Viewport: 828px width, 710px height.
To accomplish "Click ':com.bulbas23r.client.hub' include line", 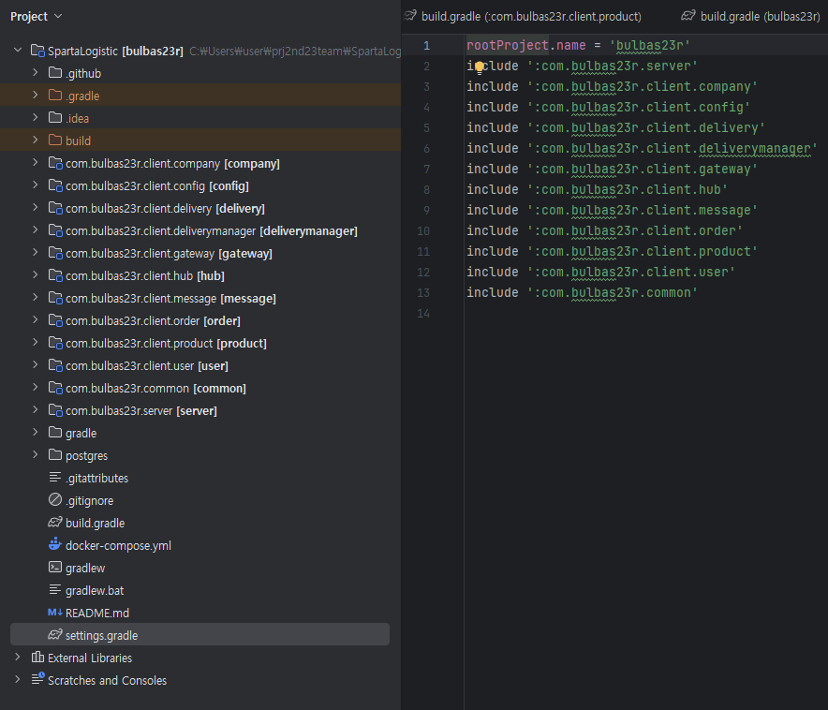I will click(598, 189).
